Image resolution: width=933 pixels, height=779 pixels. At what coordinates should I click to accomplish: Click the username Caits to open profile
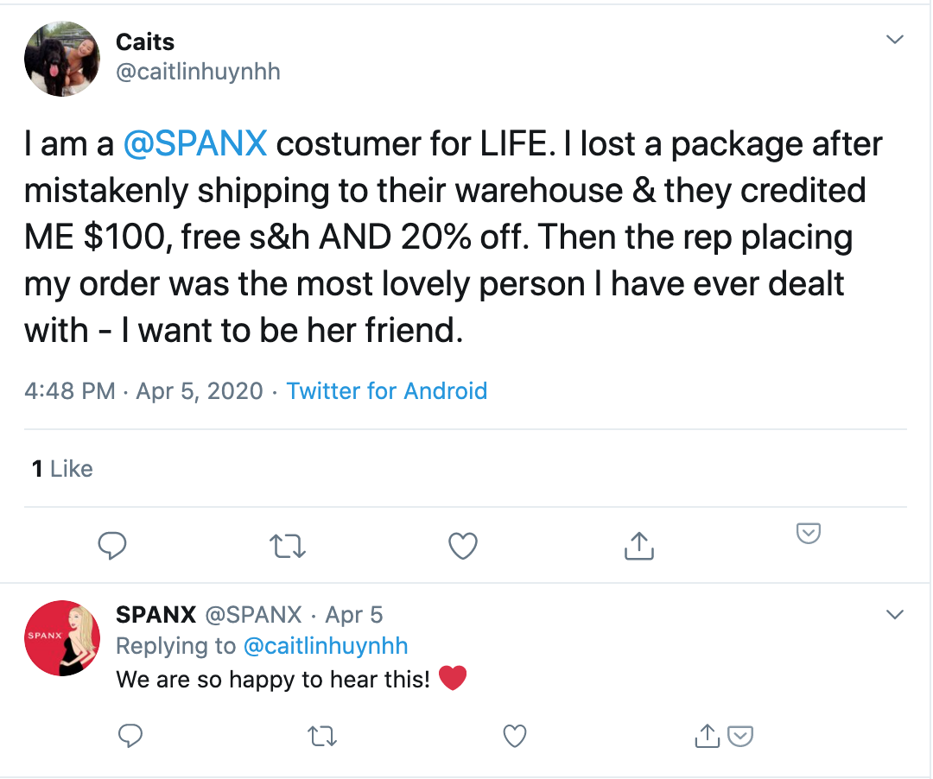[x=144, y=41]
